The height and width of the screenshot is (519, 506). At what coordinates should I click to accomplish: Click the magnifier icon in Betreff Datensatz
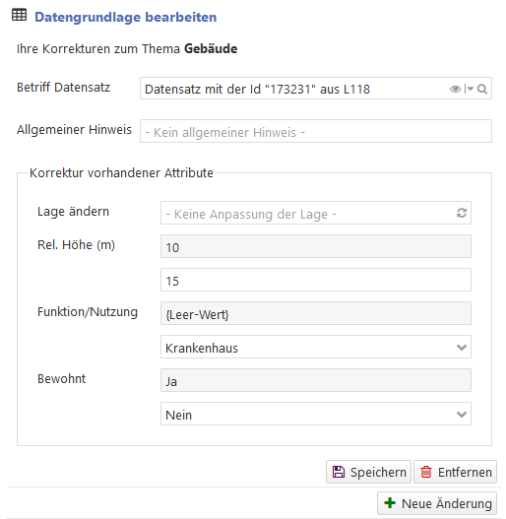point(482,89)
